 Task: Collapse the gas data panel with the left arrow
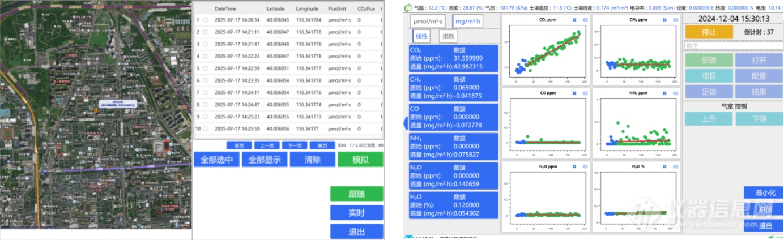404,123
